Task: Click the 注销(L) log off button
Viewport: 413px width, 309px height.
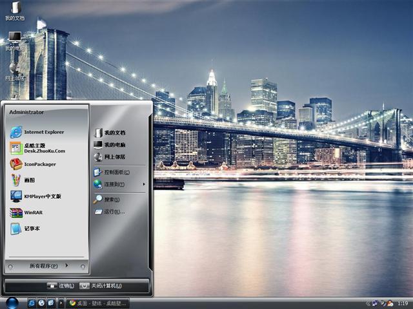Action: 60,286
